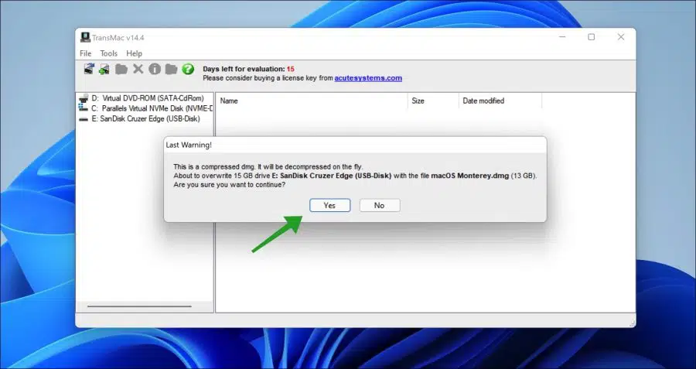Click the TransMac title bar app icon
696x369 pixels.
point(85,37)
